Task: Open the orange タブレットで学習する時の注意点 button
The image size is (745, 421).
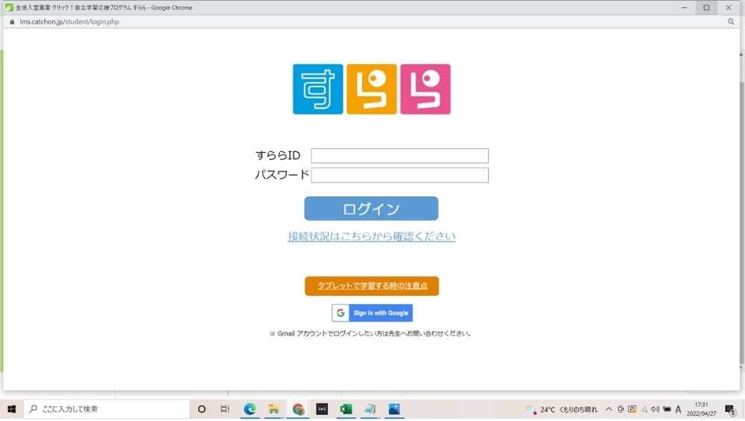Action: [x=372, y=286]
